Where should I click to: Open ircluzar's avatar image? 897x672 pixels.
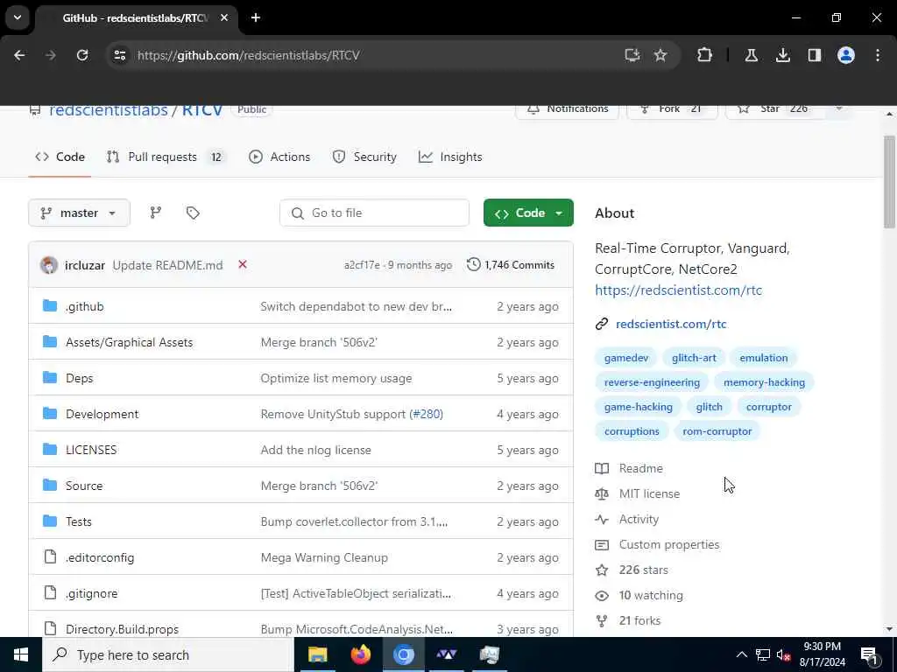[x=49, y=264]
